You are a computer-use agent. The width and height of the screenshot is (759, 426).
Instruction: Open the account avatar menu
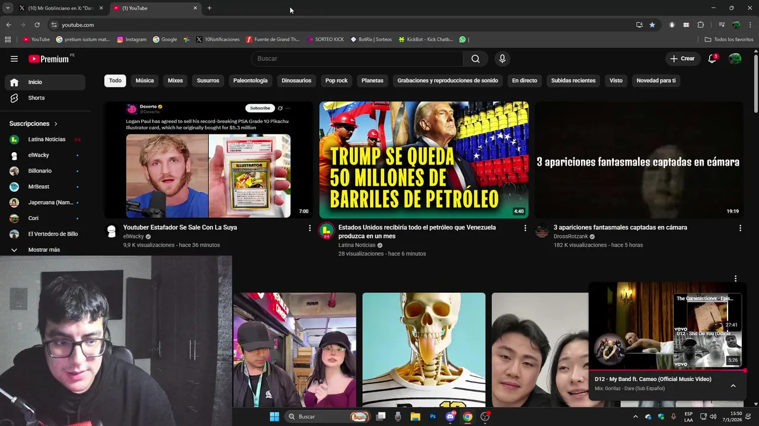pos(735,59)
